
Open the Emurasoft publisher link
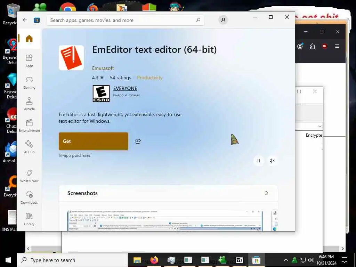pyautogui.click(x=103, y=68)
